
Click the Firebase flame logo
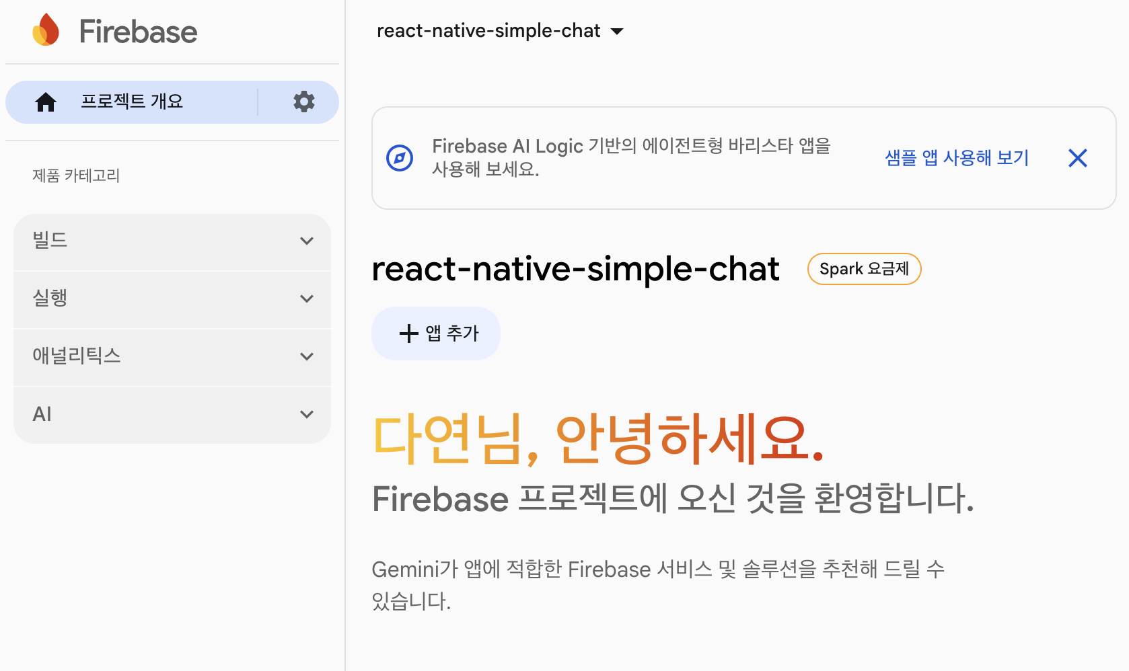pyautogui.click(x=46, y=30)
